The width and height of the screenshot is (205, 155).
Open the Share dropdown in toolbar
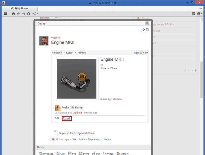click(35, 14)
